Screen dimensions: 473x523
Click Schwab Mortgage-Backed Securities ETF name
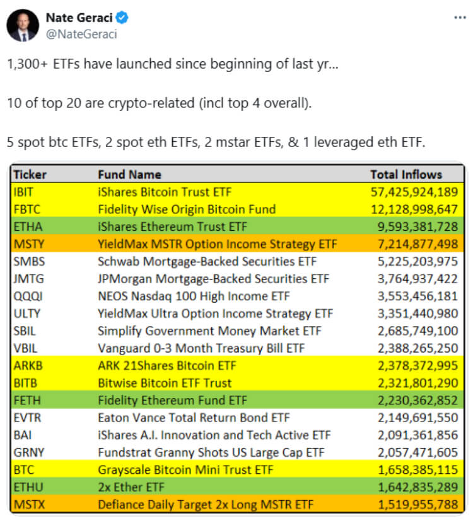coord(207,261)
